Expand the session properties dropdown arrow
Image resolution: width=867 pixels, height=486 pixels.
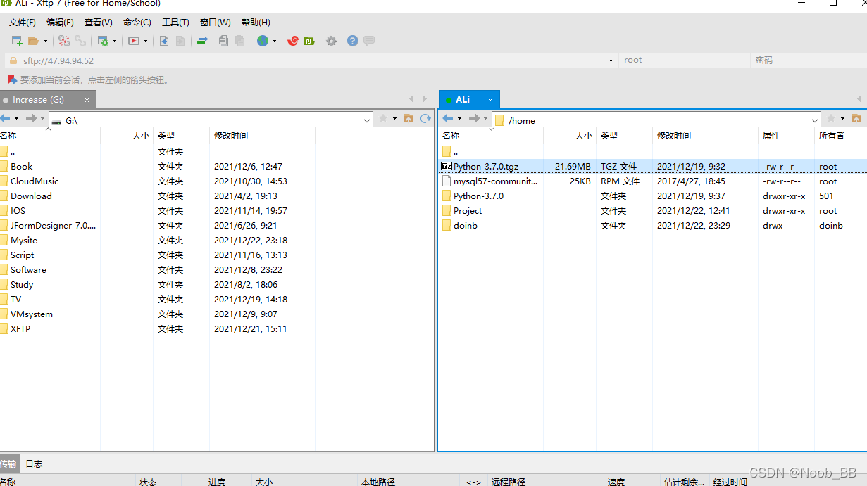pyautogui.click(x=115, y=41)
